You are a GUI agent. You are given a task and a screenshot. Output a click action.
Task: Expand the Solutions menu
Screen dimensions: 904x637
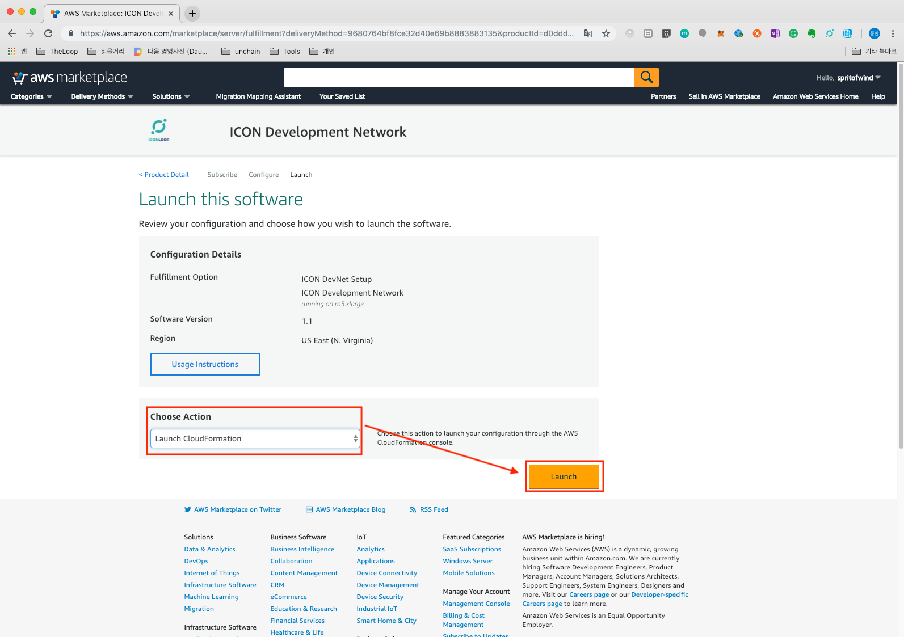pyautogui.click(x=171, y=96)
